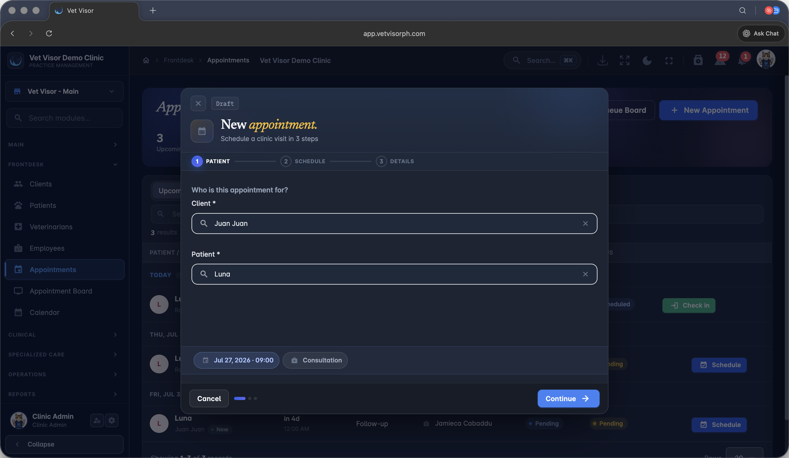Schedule the Thursday Luna appointment
Screen dimensions: 789x458
tap(719, 365)
